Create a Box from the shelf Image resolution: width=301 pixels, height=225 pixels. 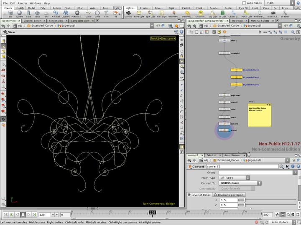(10, 14)
